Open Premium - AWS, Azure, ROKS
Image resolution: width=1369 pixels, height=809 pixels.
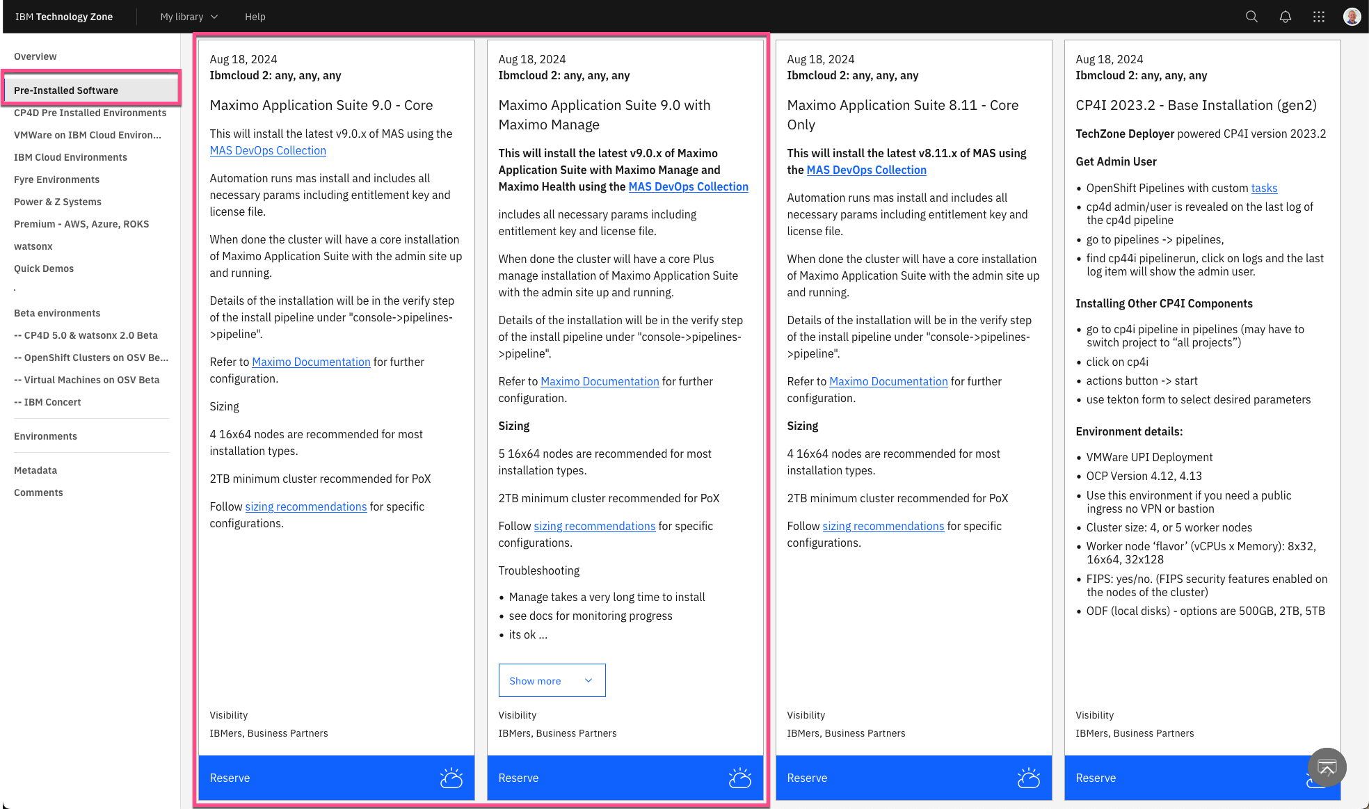81,224
